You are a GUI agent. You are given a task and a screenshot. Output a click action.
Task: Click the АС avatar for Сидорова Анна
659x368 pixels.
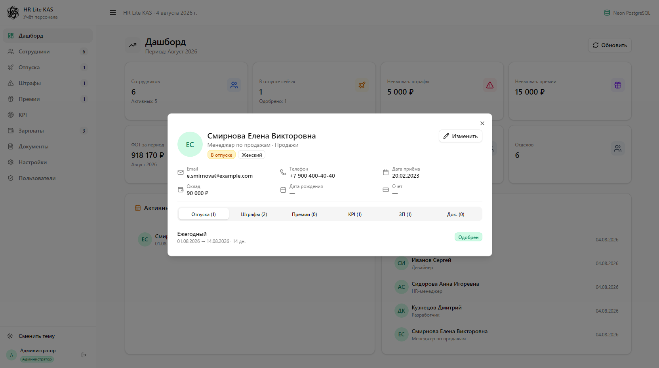(x=402, y=287)
